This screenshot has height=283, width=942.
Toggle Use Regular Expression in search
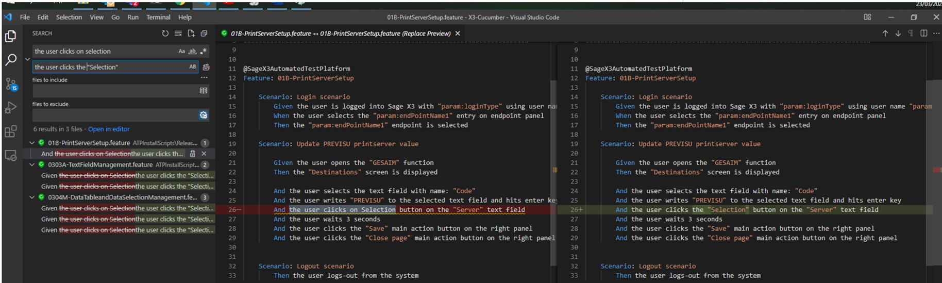click(204, 52)
